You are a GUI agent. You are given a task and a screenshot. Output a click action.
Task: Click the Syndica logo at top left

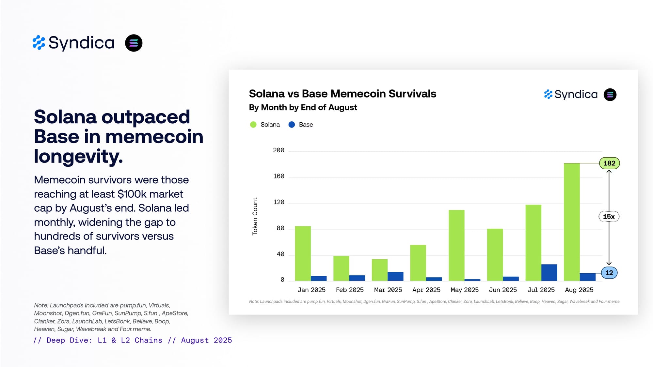pos(73,43)
